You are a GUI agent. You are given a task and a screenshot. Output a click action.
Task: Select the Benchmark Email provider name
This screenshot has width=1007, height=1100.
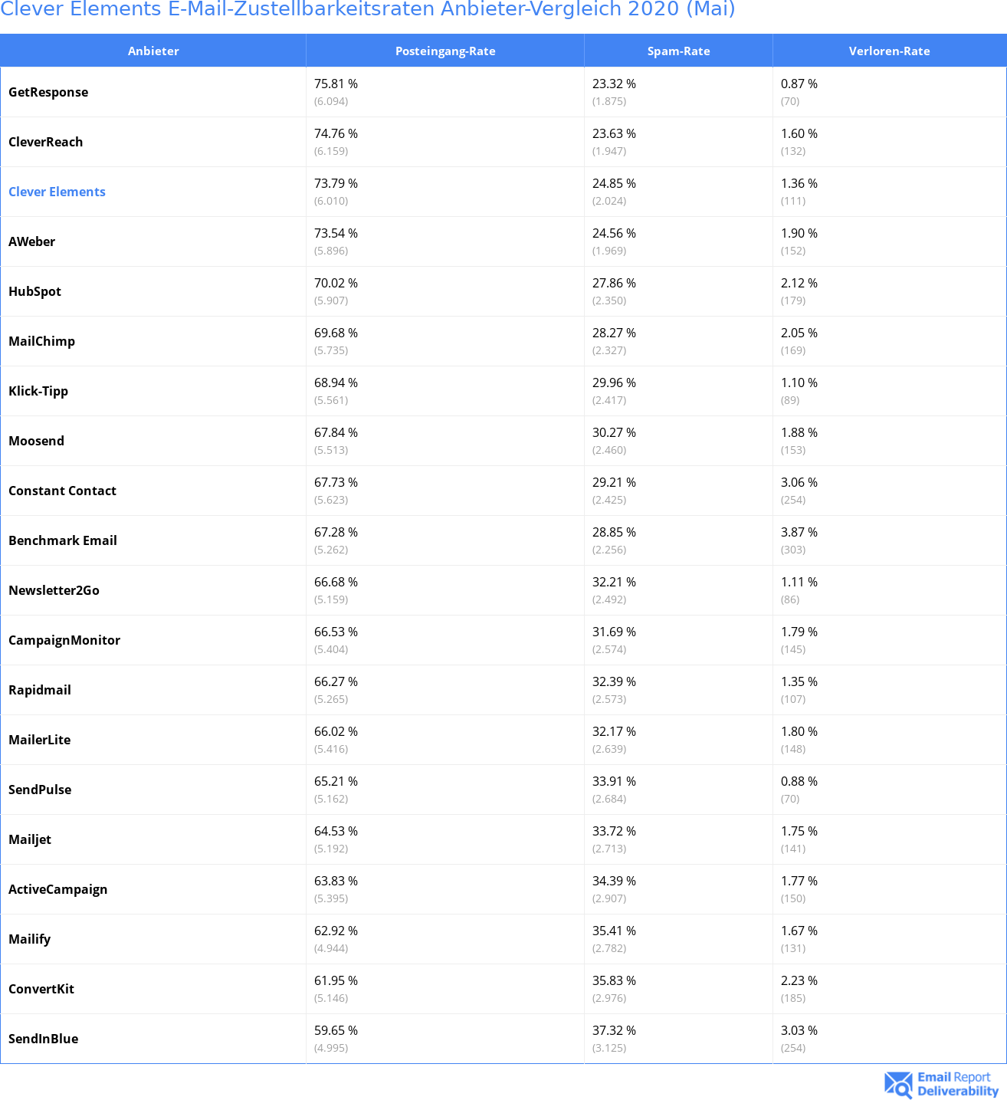63,540
